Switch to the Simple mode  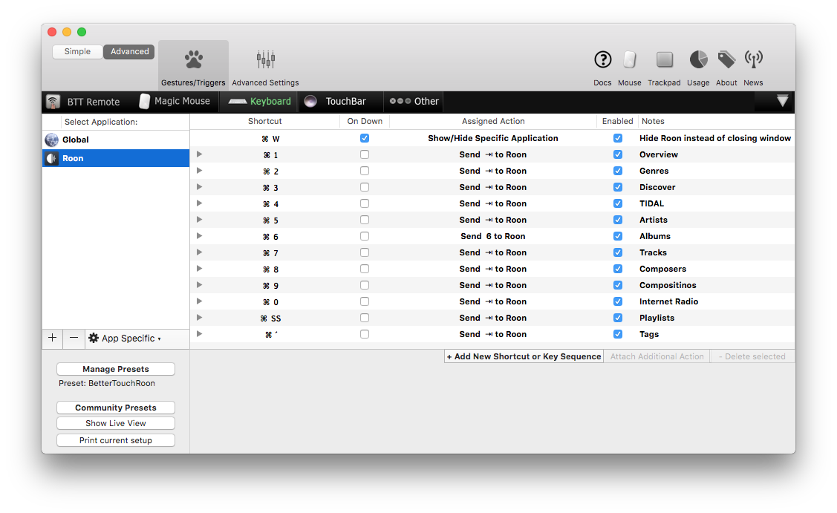[77, 51]
